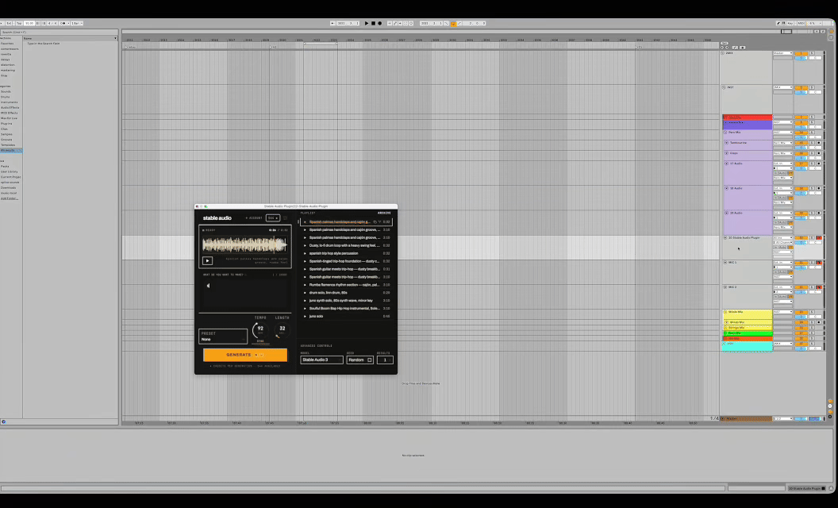Select Drums in browser categories
The image size is (838, 508).
tap(6, 97)
